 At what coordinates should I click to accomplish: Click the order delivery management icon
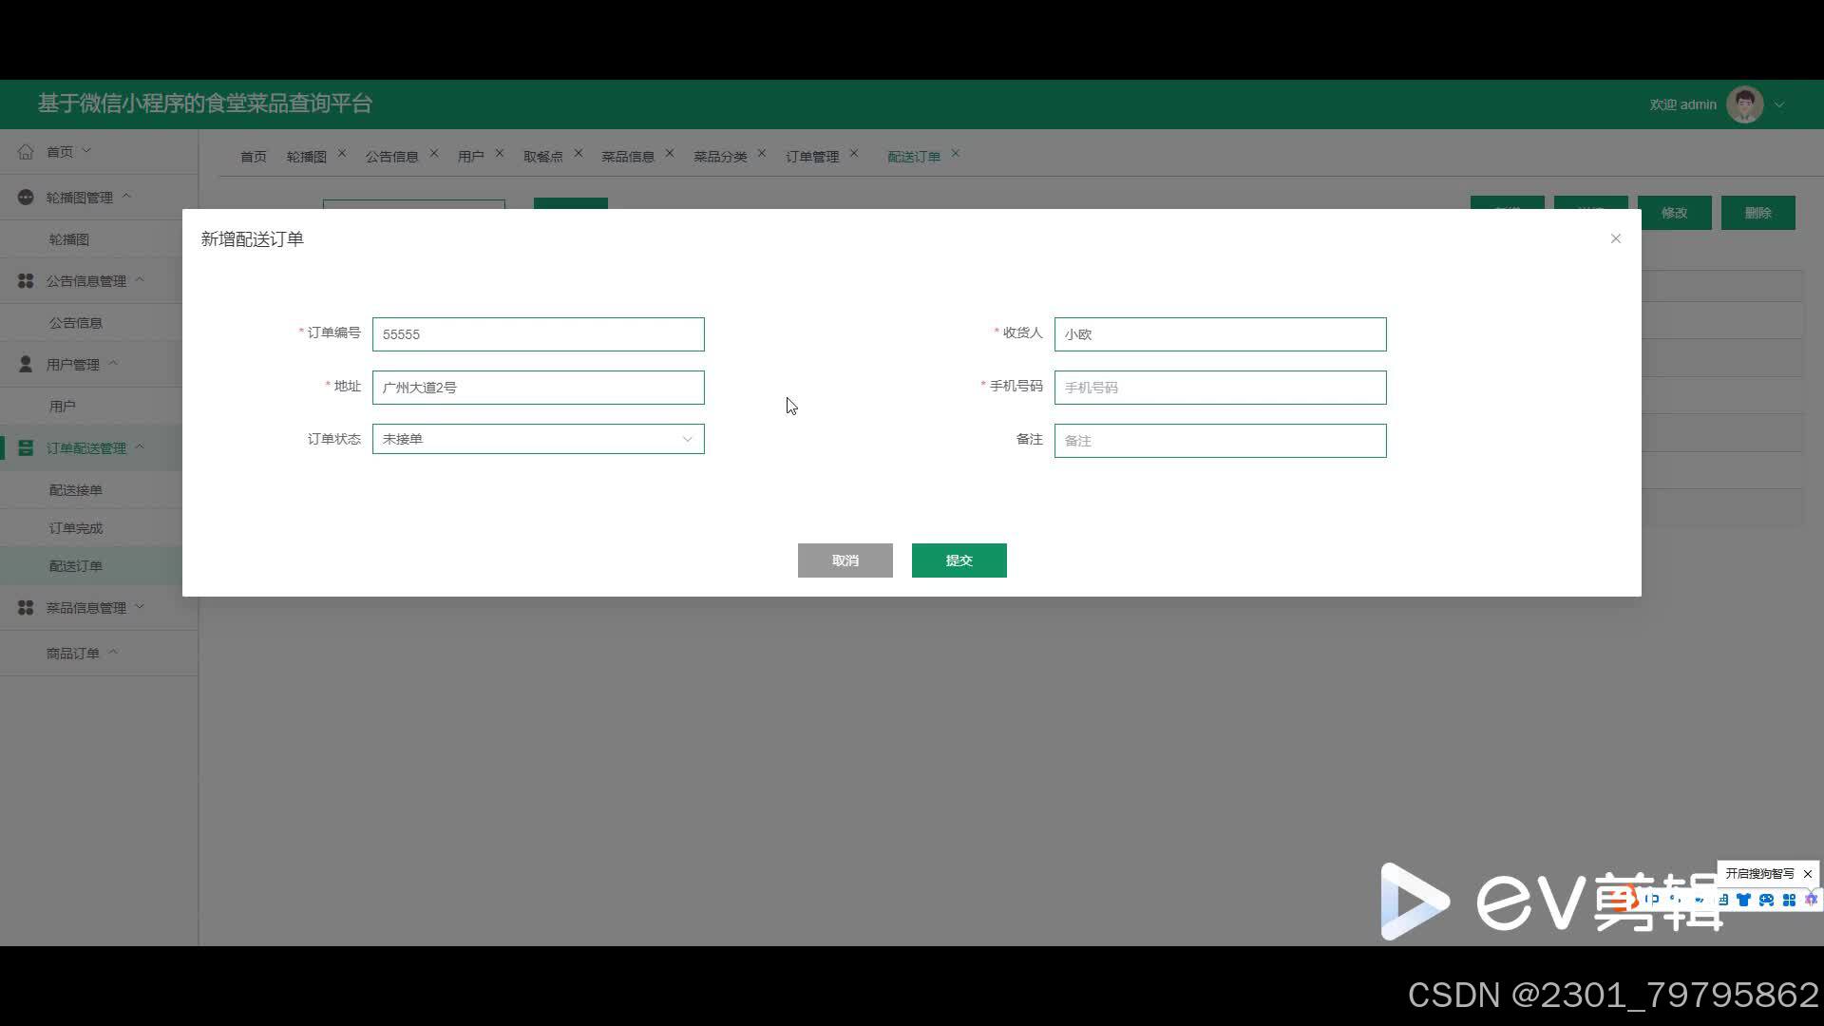point(26,447)
